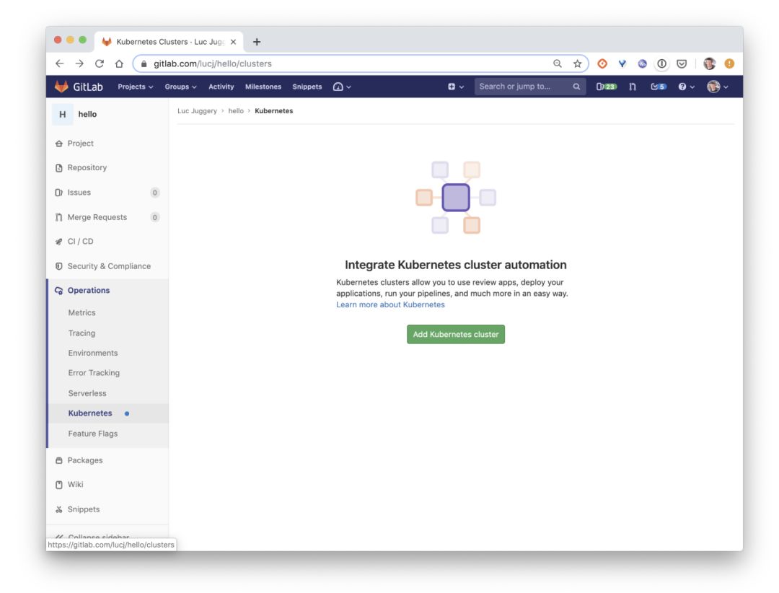Open the new item plus dropdown

coord(456,87)
